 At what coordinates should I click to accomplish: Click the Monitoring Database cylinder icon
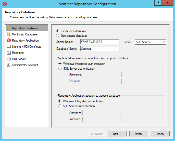[9, 34]
